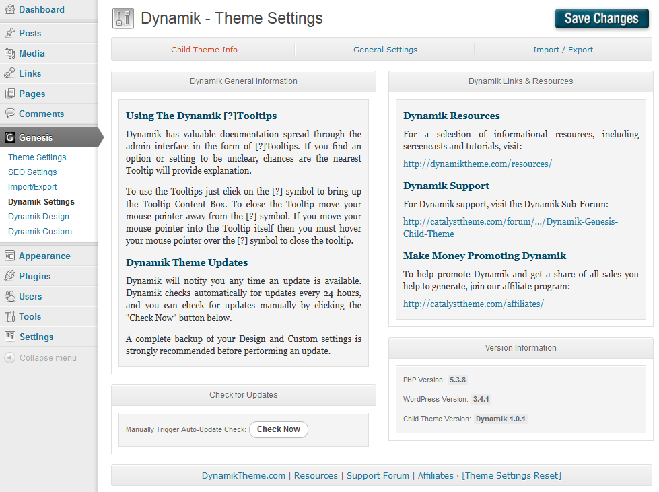Click the Links chain icon
The width and height of the screenshot is (659, 492).
point(9,73)
